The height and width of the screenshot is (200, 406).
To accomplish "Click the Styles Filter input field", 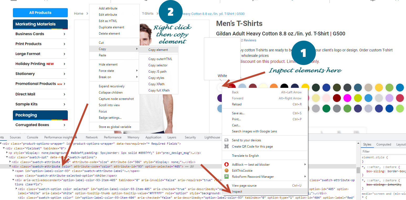I will 384,152.
